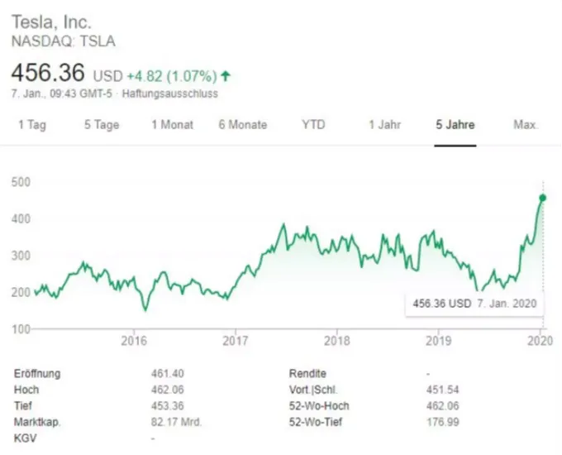Click the NASDAQ: TSLA ticker text
This screenshot has height=455, width=562.
click(x=64, y=41)
